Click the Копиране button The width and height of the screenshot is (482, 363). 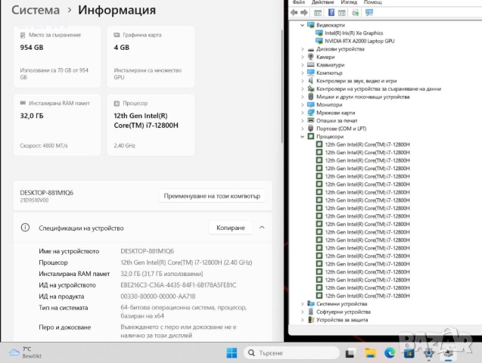tap(231, 228)
